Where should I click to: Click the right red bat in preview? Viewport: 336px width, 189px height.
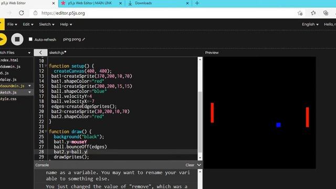click(x=307, y=117)
